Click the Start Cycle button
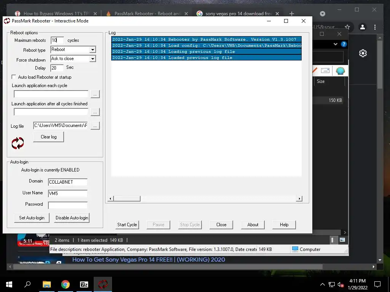390x292 pixels. pyautogui.click(x=127, y=225)
